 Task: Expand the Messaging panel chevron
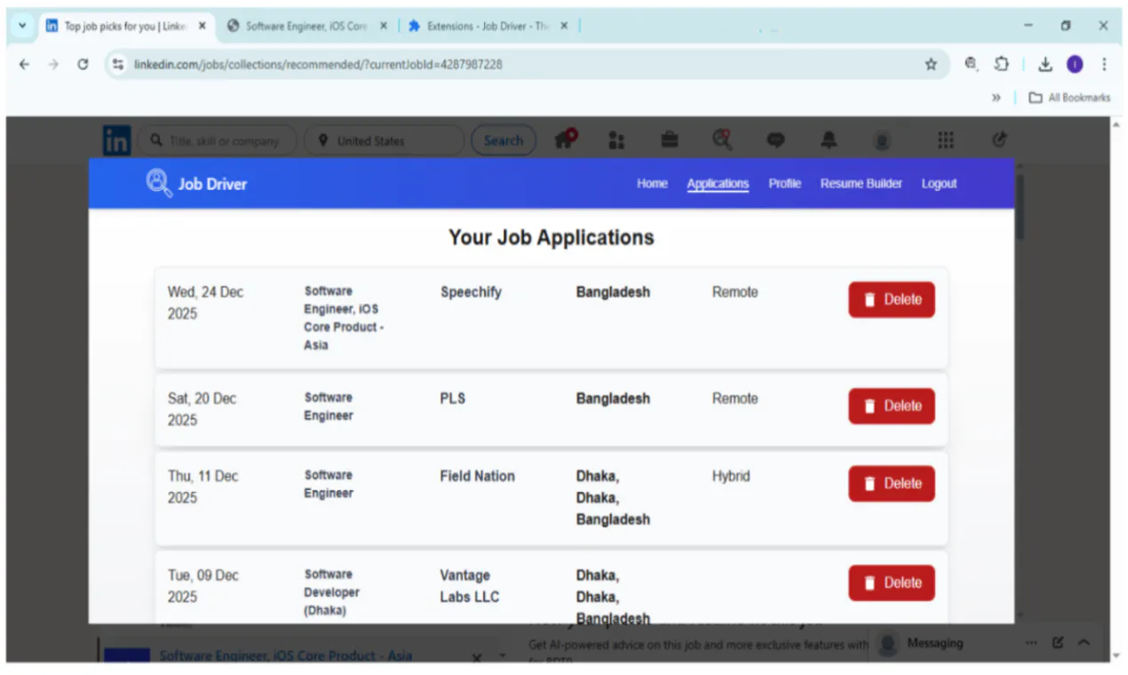coord(1084,642)
